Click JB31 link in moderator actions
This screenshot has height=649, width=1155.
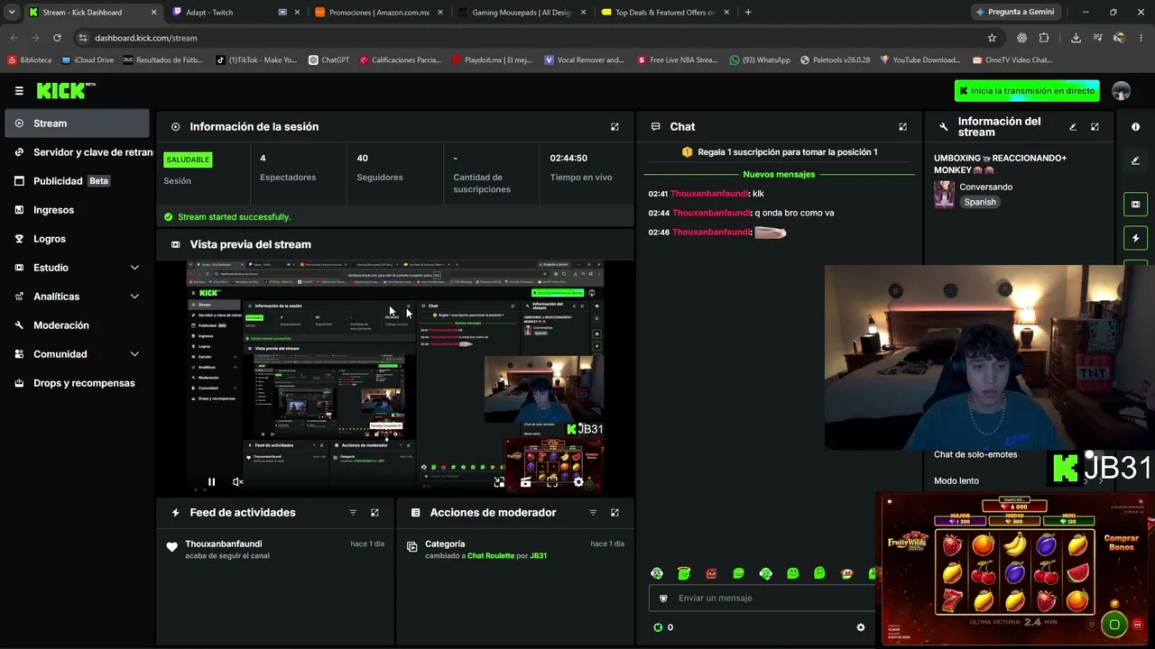539,556
